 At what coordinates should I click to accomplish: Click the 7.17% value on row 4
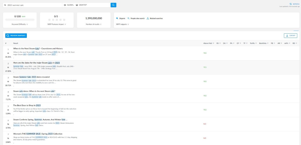pyautogui.click(x=8, y=99)
